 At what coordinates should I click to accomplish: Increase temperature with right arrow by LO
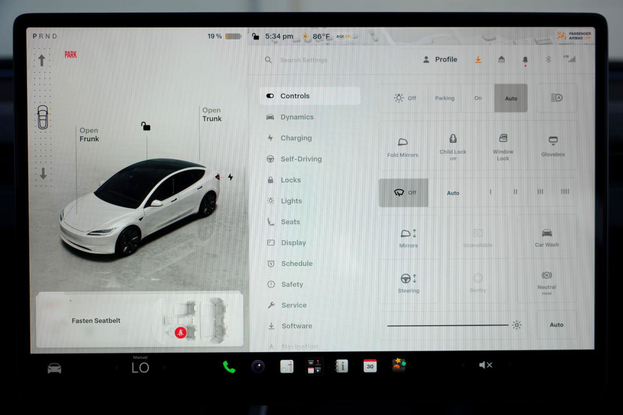pyautogui.click(x=164, y=367)
